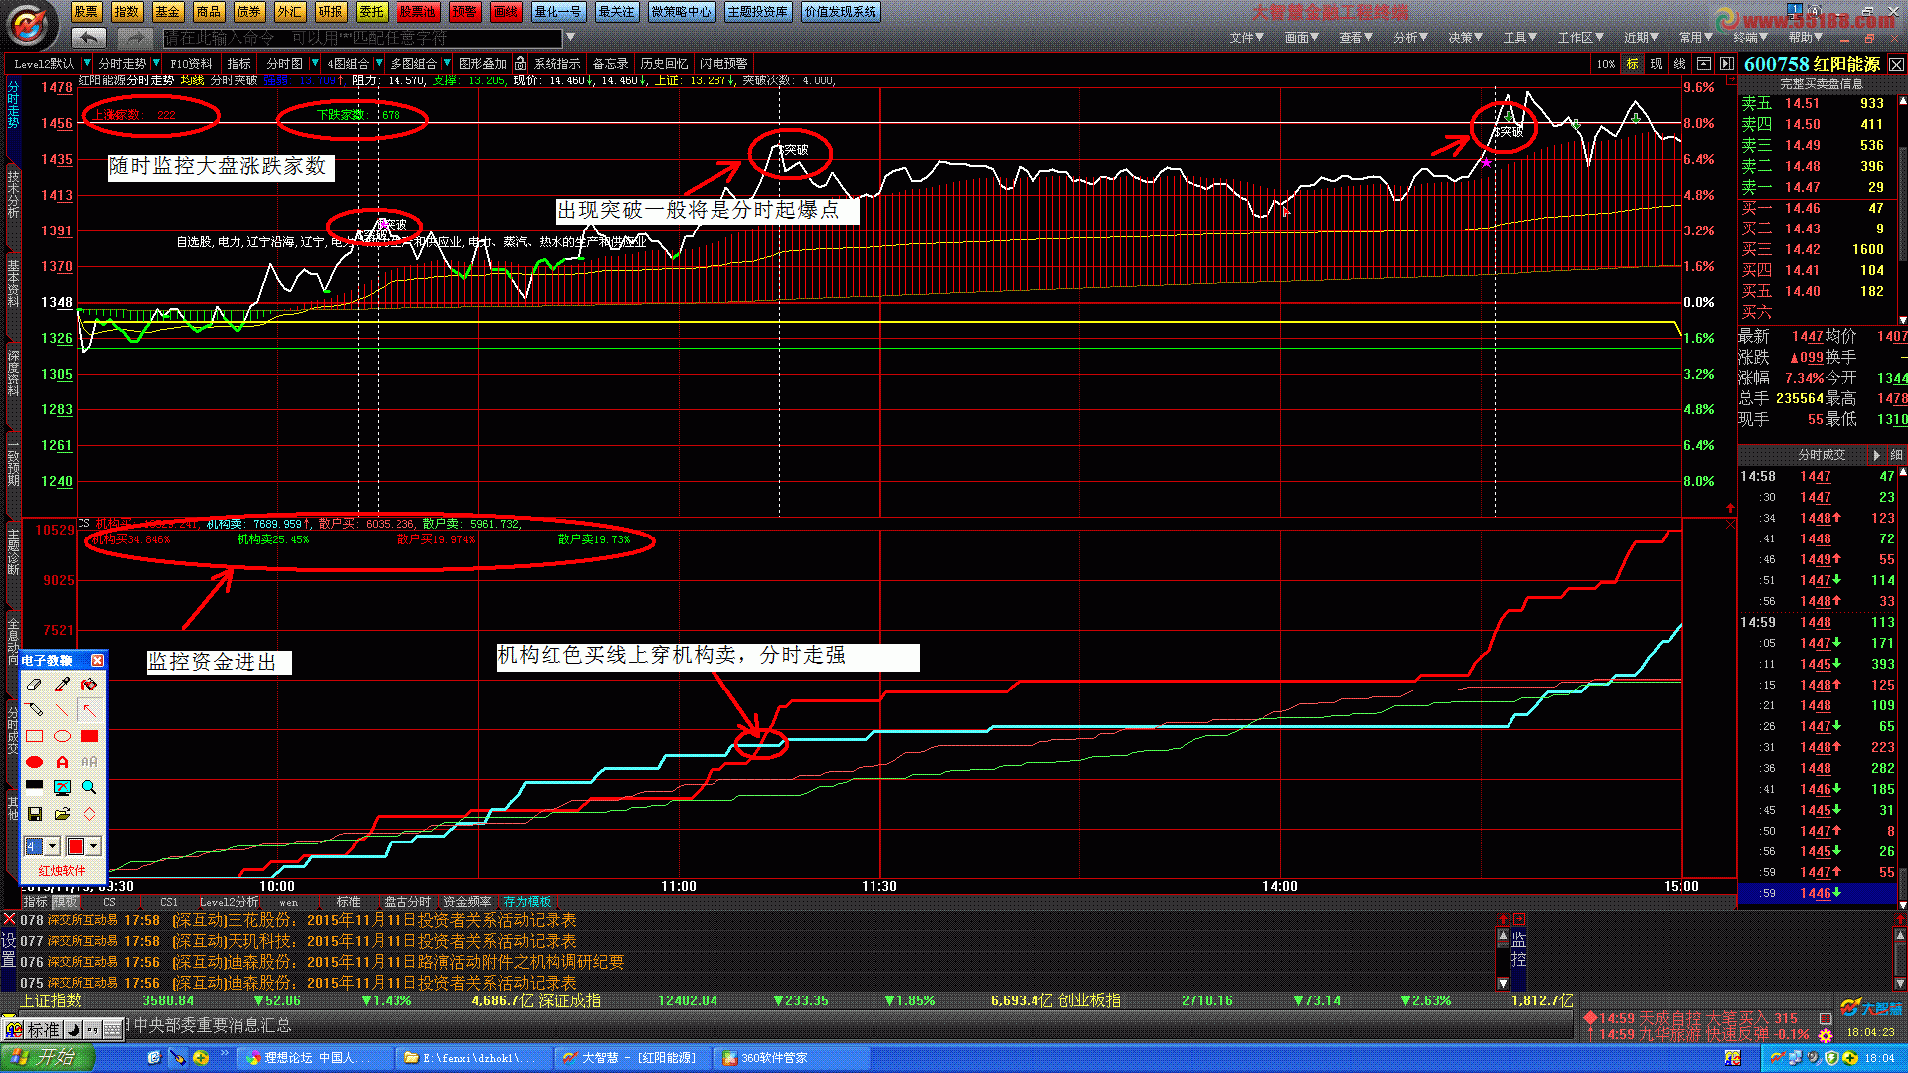The width and height of the screenshot is (1908, 1073).
Task: Toggle the 细 detail button in 分时成交
Action: pos(1896,454)
